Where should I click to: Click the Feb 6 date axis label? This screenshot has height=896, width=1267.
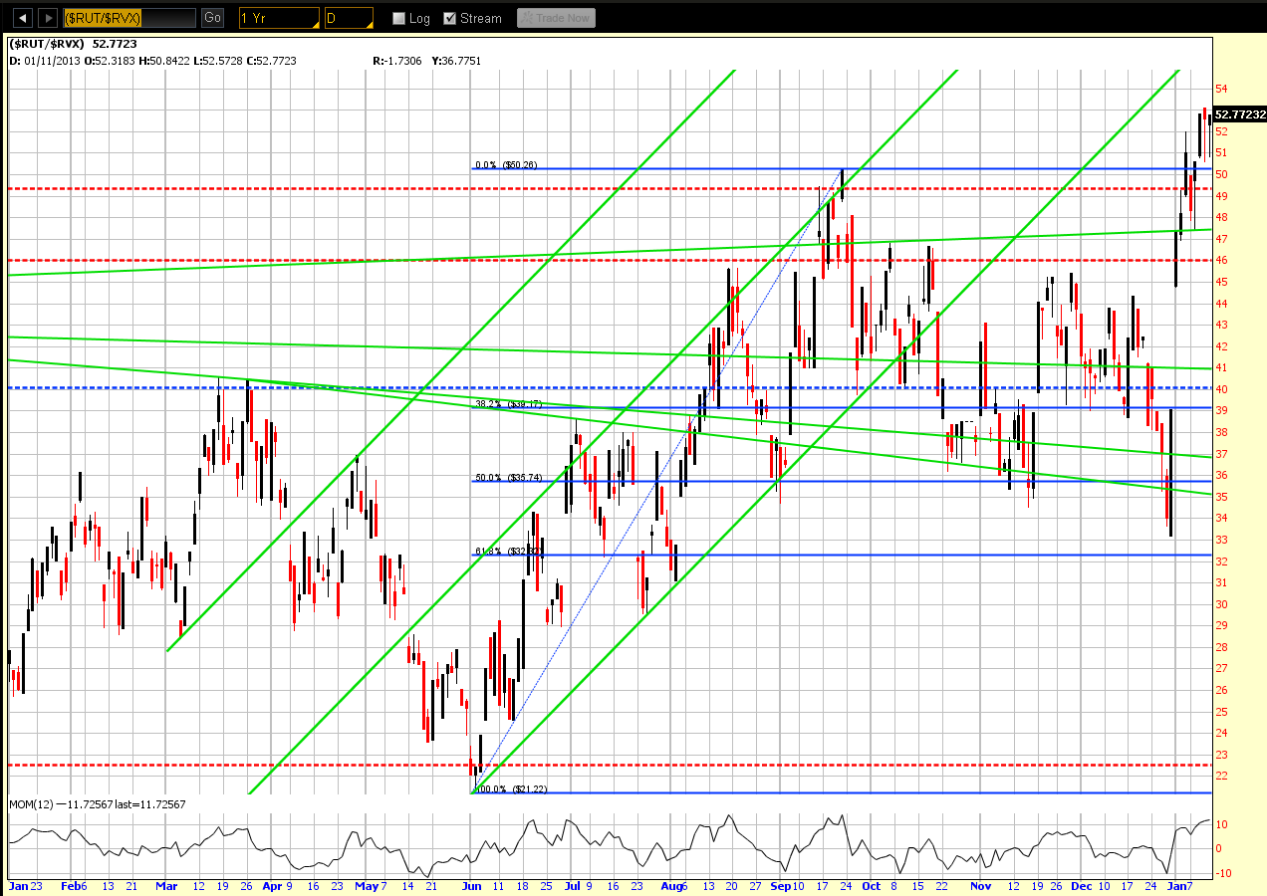(x=76, y=885)
